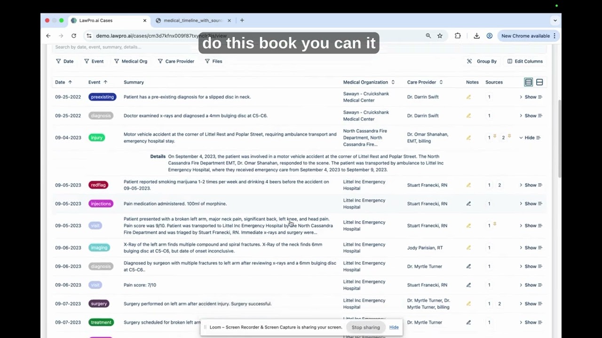Open the Event filter
This screenshot has width=602, height=338.
[94, 61]
